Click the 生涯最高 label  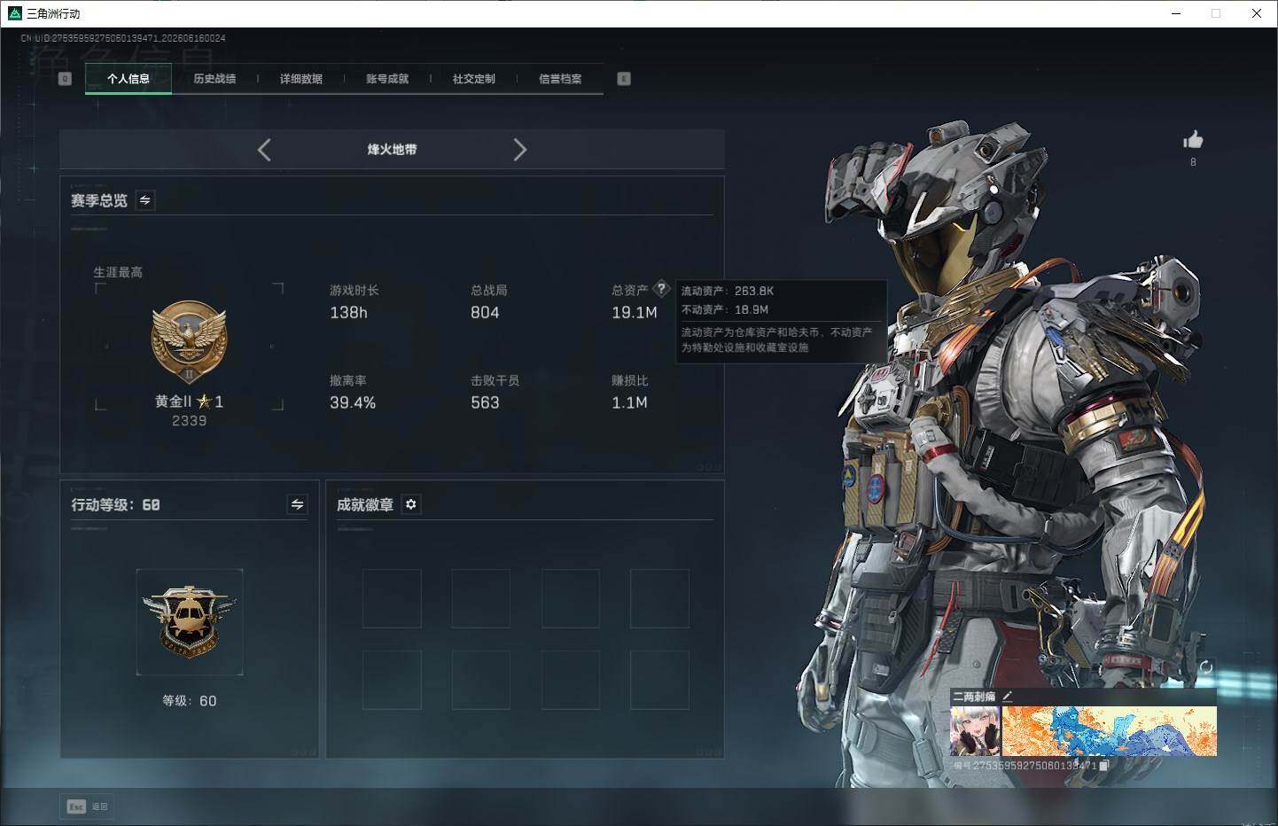coord(118,272)
